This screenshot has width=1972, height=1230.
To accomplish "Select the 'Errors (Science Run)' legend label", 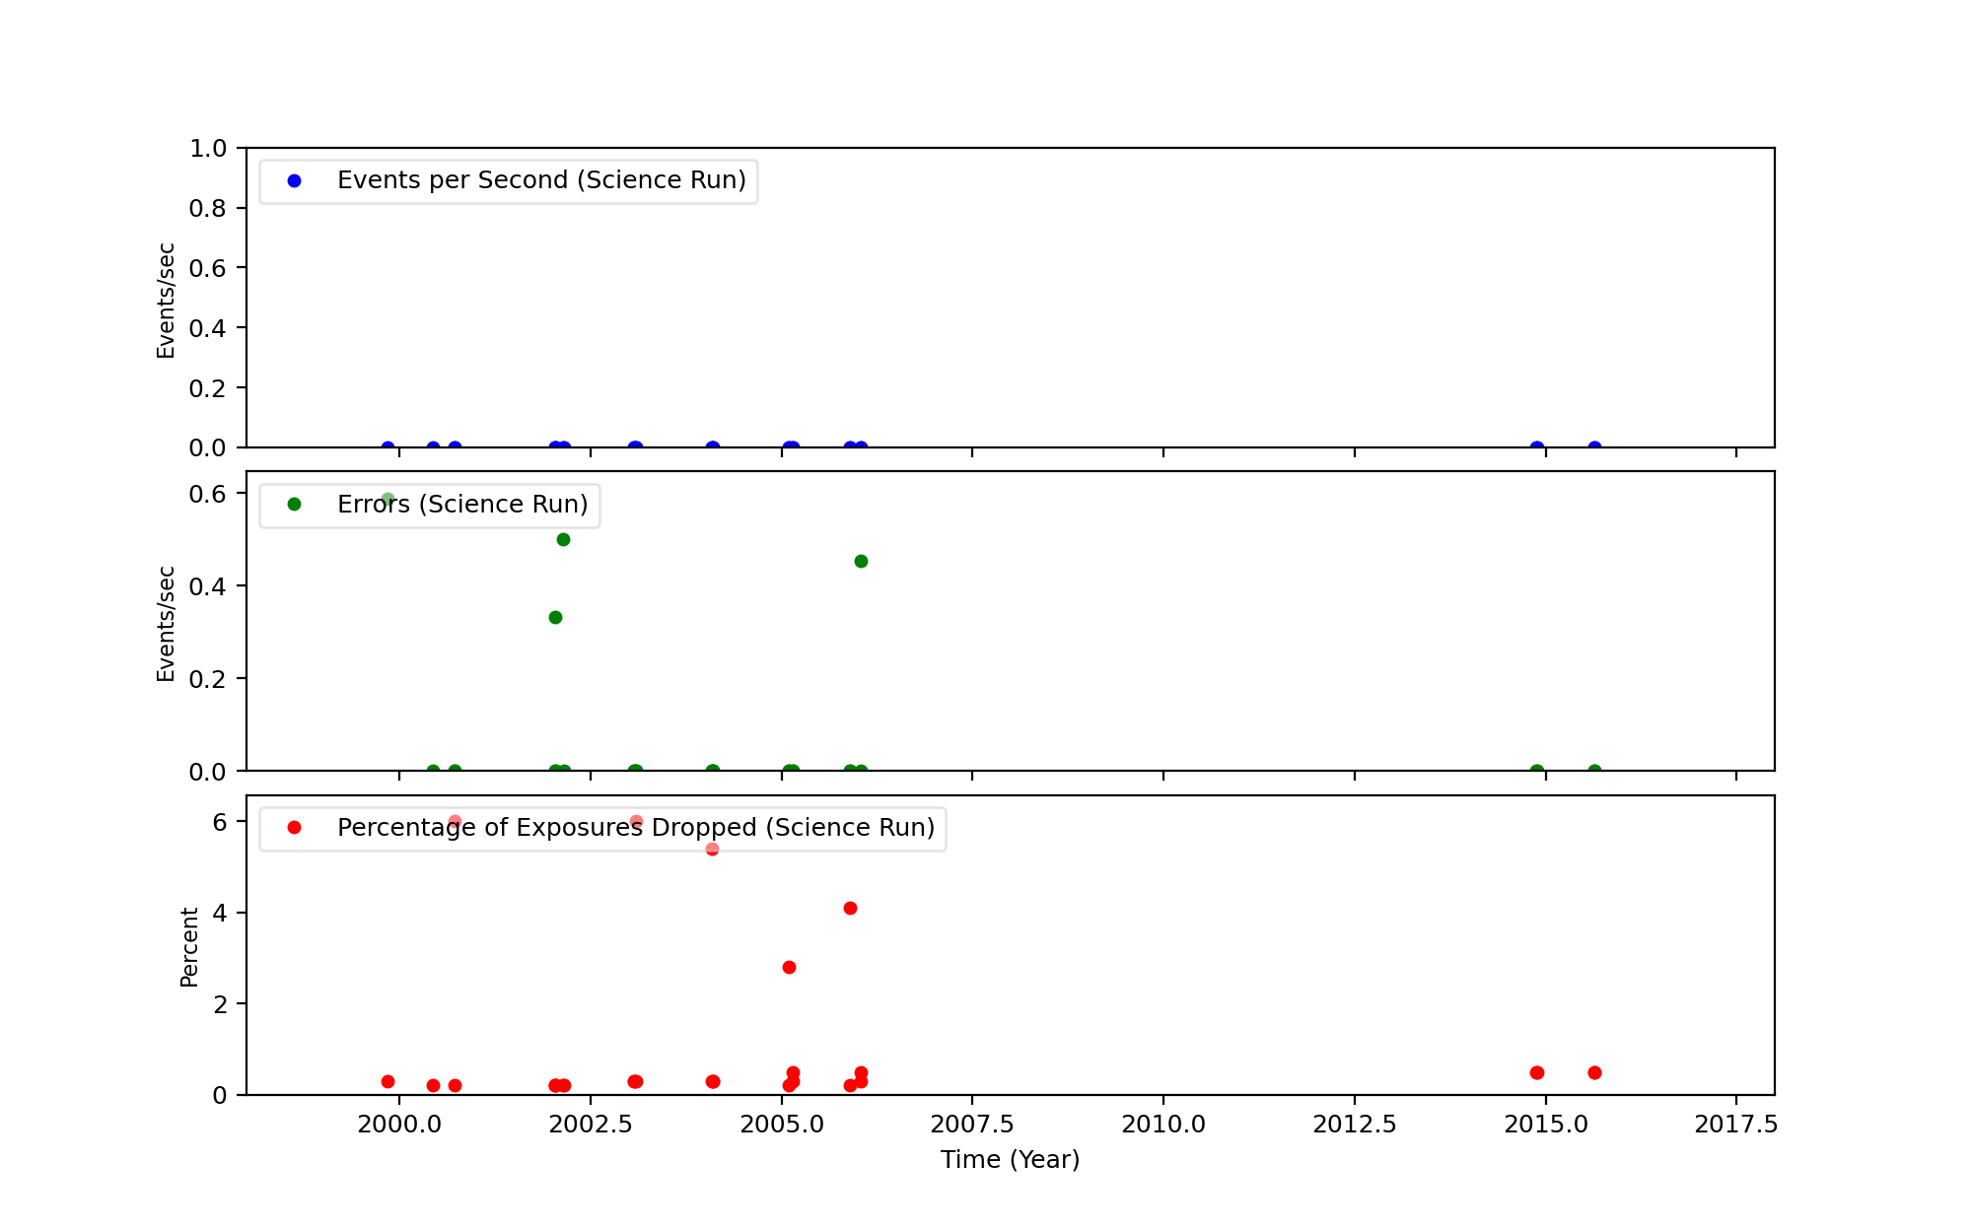I will pyautogui.click(x=462, y=505).
